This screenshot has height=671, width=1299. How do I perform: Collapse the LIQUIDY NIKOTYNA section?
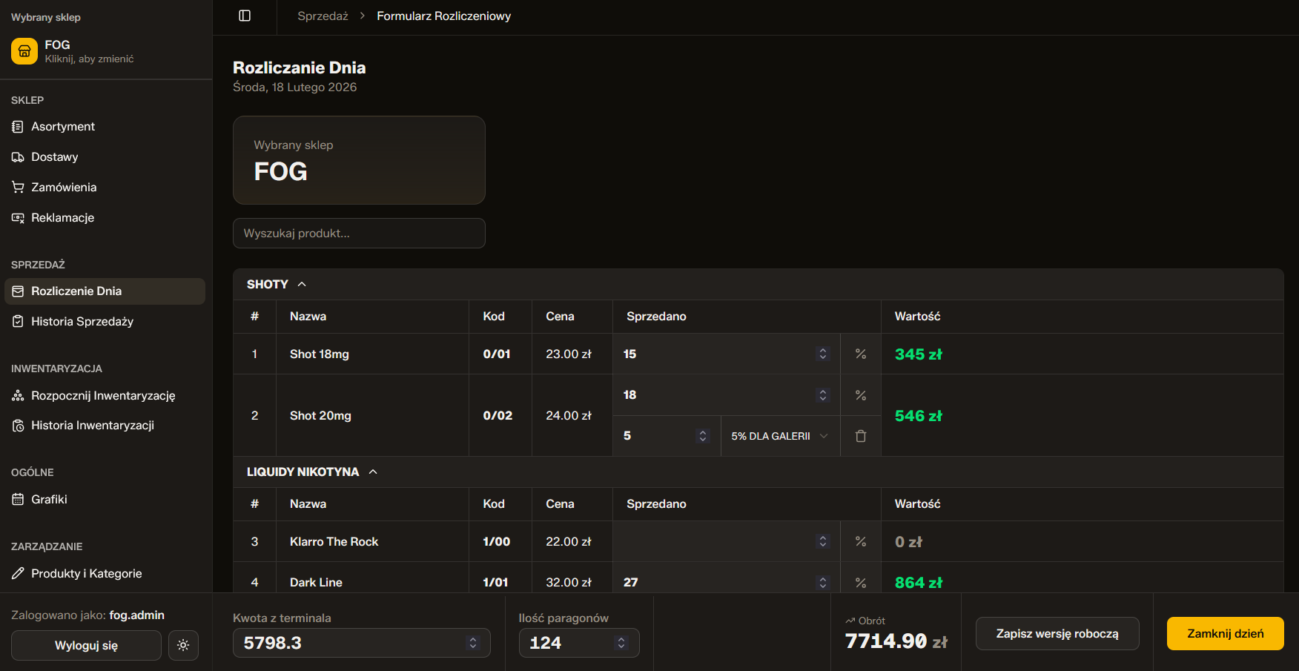point(373,472)
